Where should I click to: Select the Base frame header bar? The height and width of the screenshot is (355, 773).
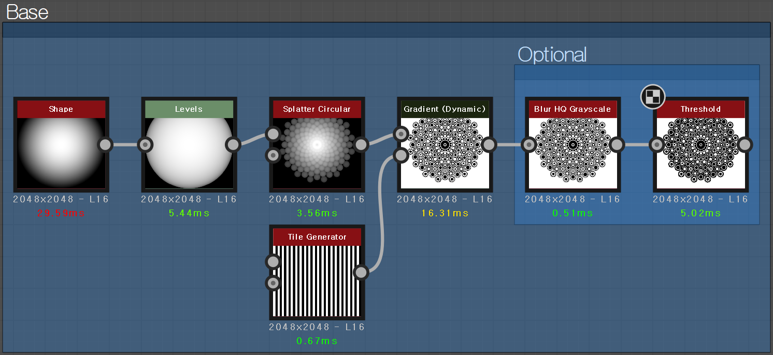coord(386,30)
